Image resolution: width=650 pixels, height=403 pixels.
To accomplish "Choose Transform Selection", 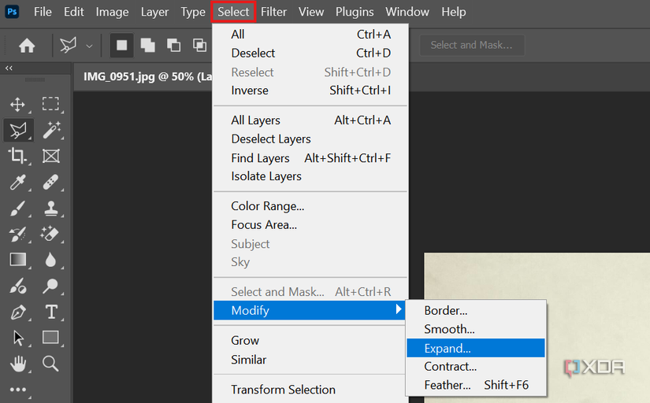I will point(310,390).
